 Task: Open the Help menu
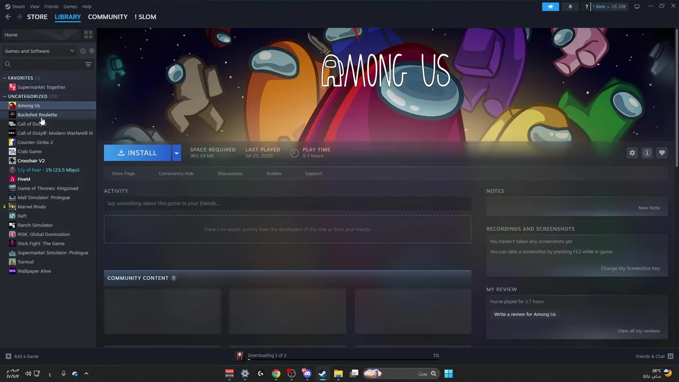tap(86, 6)
